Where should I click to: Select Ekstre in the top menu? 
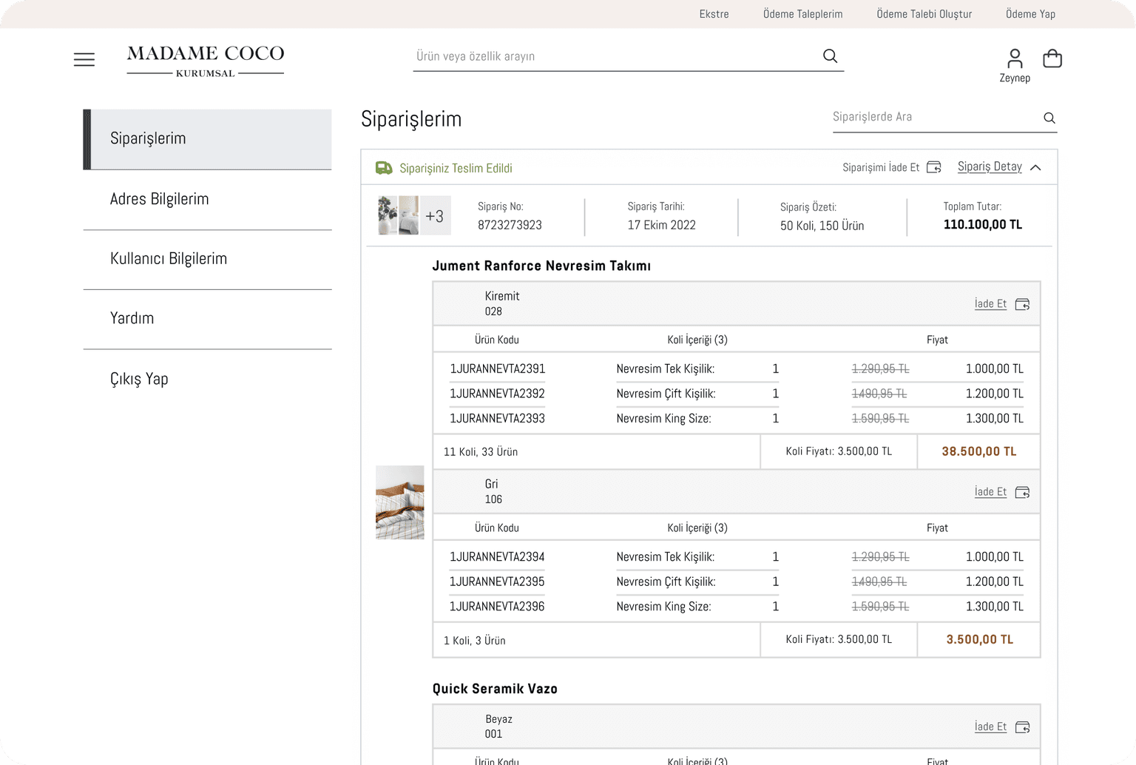click(x=714, y=13)
